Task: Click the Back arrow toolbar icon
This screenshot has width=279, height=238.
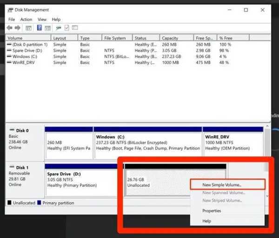Action: click(10, 28)
